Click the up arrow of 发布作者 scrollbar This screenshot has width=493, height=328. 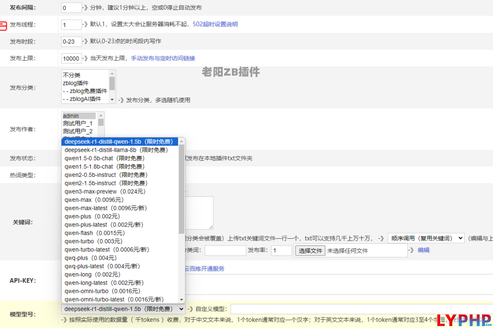click(100, 116)
